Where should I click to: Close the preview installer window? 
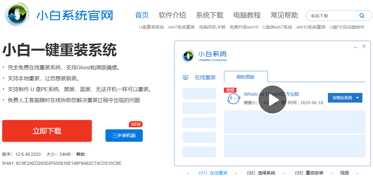pyautogui.click(x=364, y=46)
